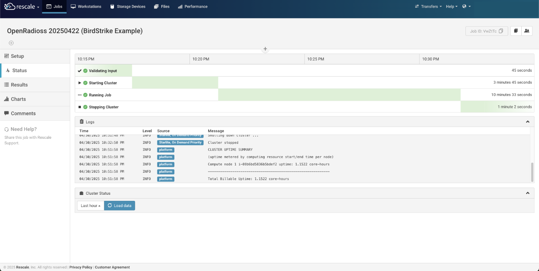Open the Last hour dropdown

click(90, 205)
